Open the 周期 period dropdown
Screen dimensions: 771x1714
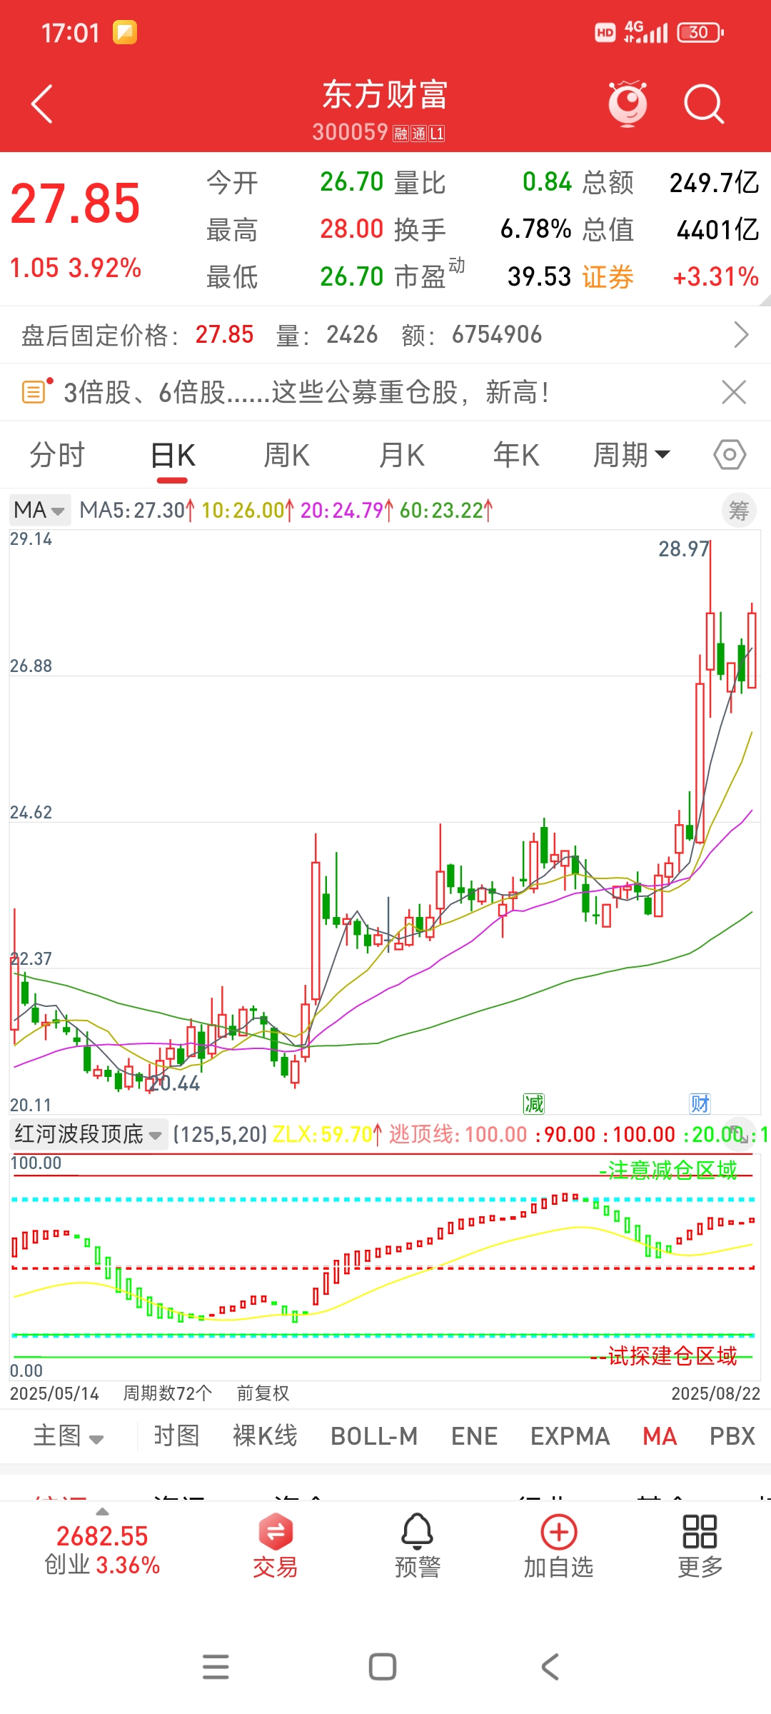(x=631, y=455)
